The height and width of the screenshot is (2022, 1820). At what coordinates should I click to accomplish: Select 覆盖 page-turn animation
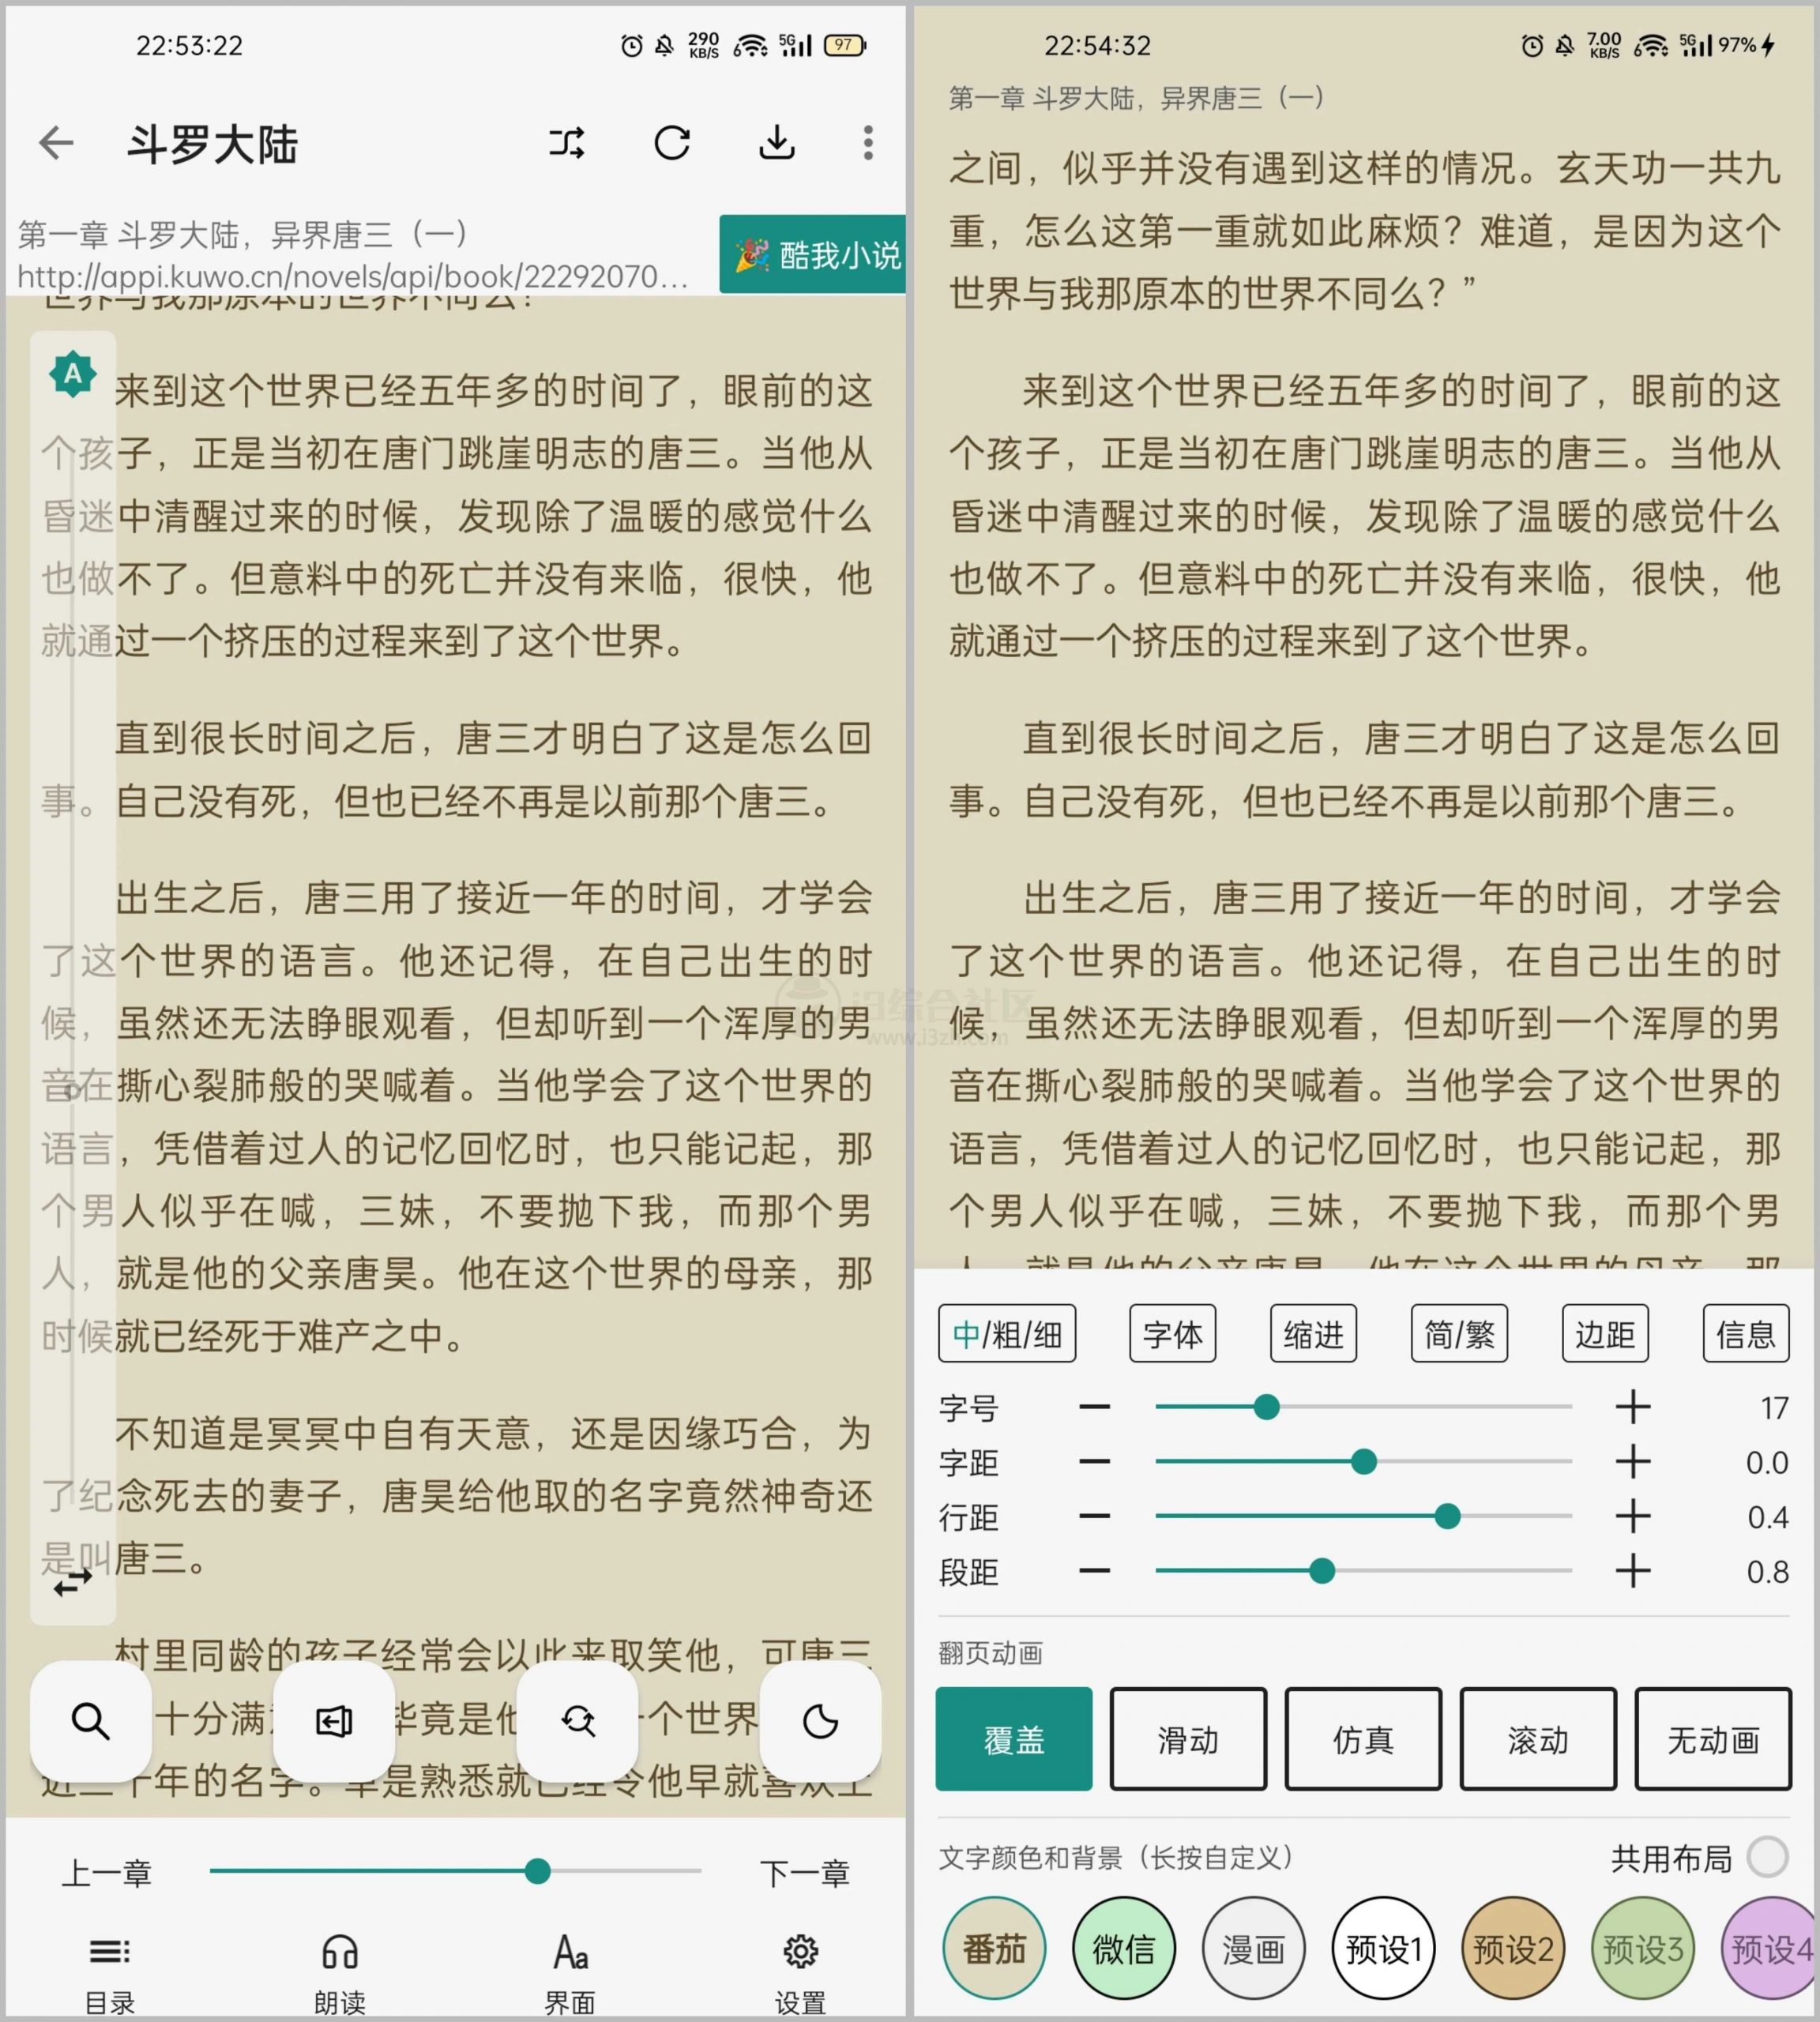tap(1014, 1739)
